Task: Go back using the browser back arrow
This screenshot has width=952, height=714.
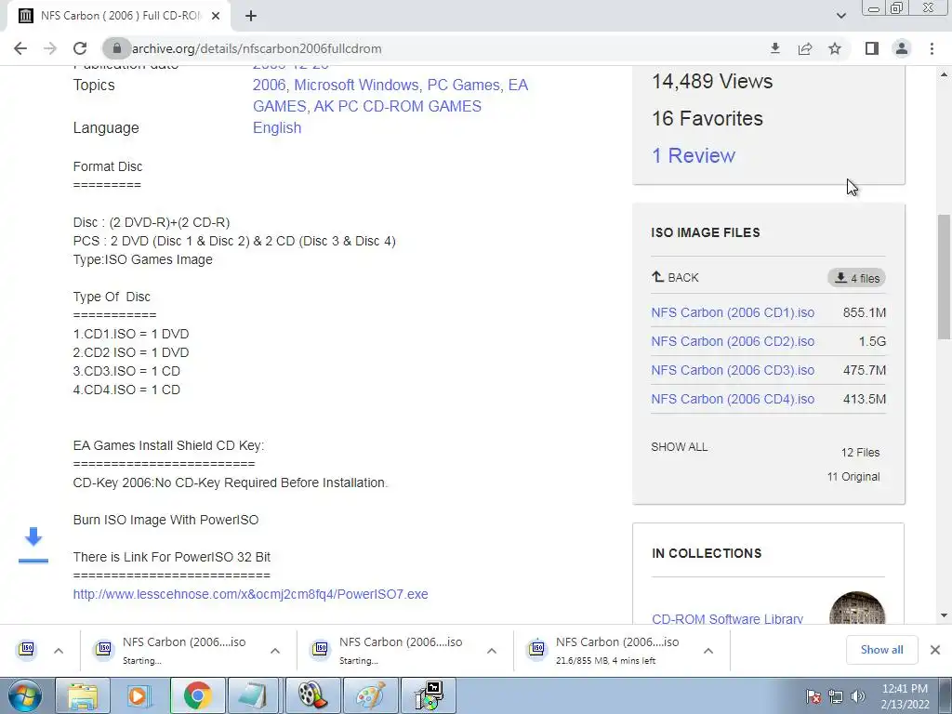Action: (x=20, y=48)
